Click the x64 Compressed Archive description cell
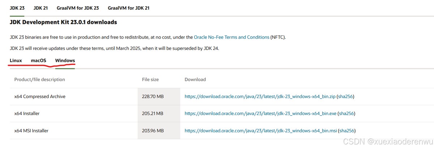434x149 pixels. [x=40, y=97]
